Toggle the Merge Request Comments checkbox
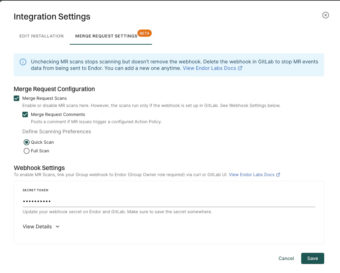The height and width of the screenshot is (273, 340). tap(25, 114)
